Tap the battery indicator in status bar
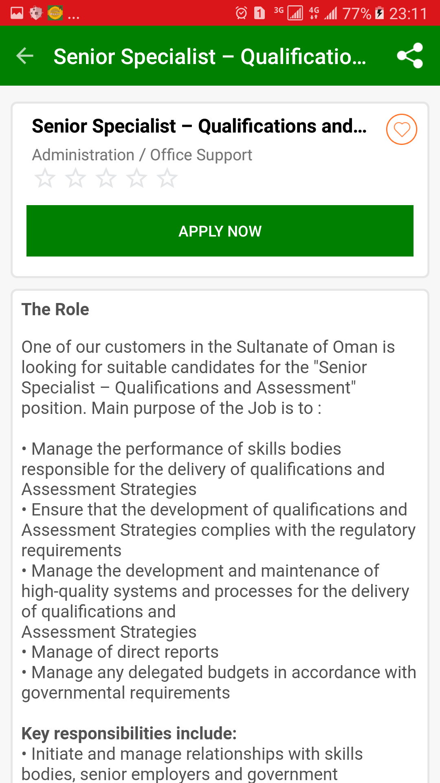The width and height of the screenshot is (440, 783). tap(379, 13)
